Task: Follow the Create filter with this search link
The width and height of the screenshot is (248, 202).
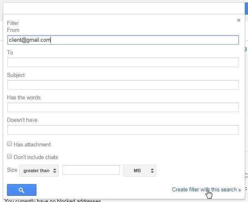Action: 206,189
